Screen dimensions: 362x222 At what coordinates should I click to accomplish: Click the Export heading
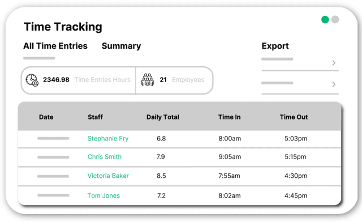click(275, 46)
